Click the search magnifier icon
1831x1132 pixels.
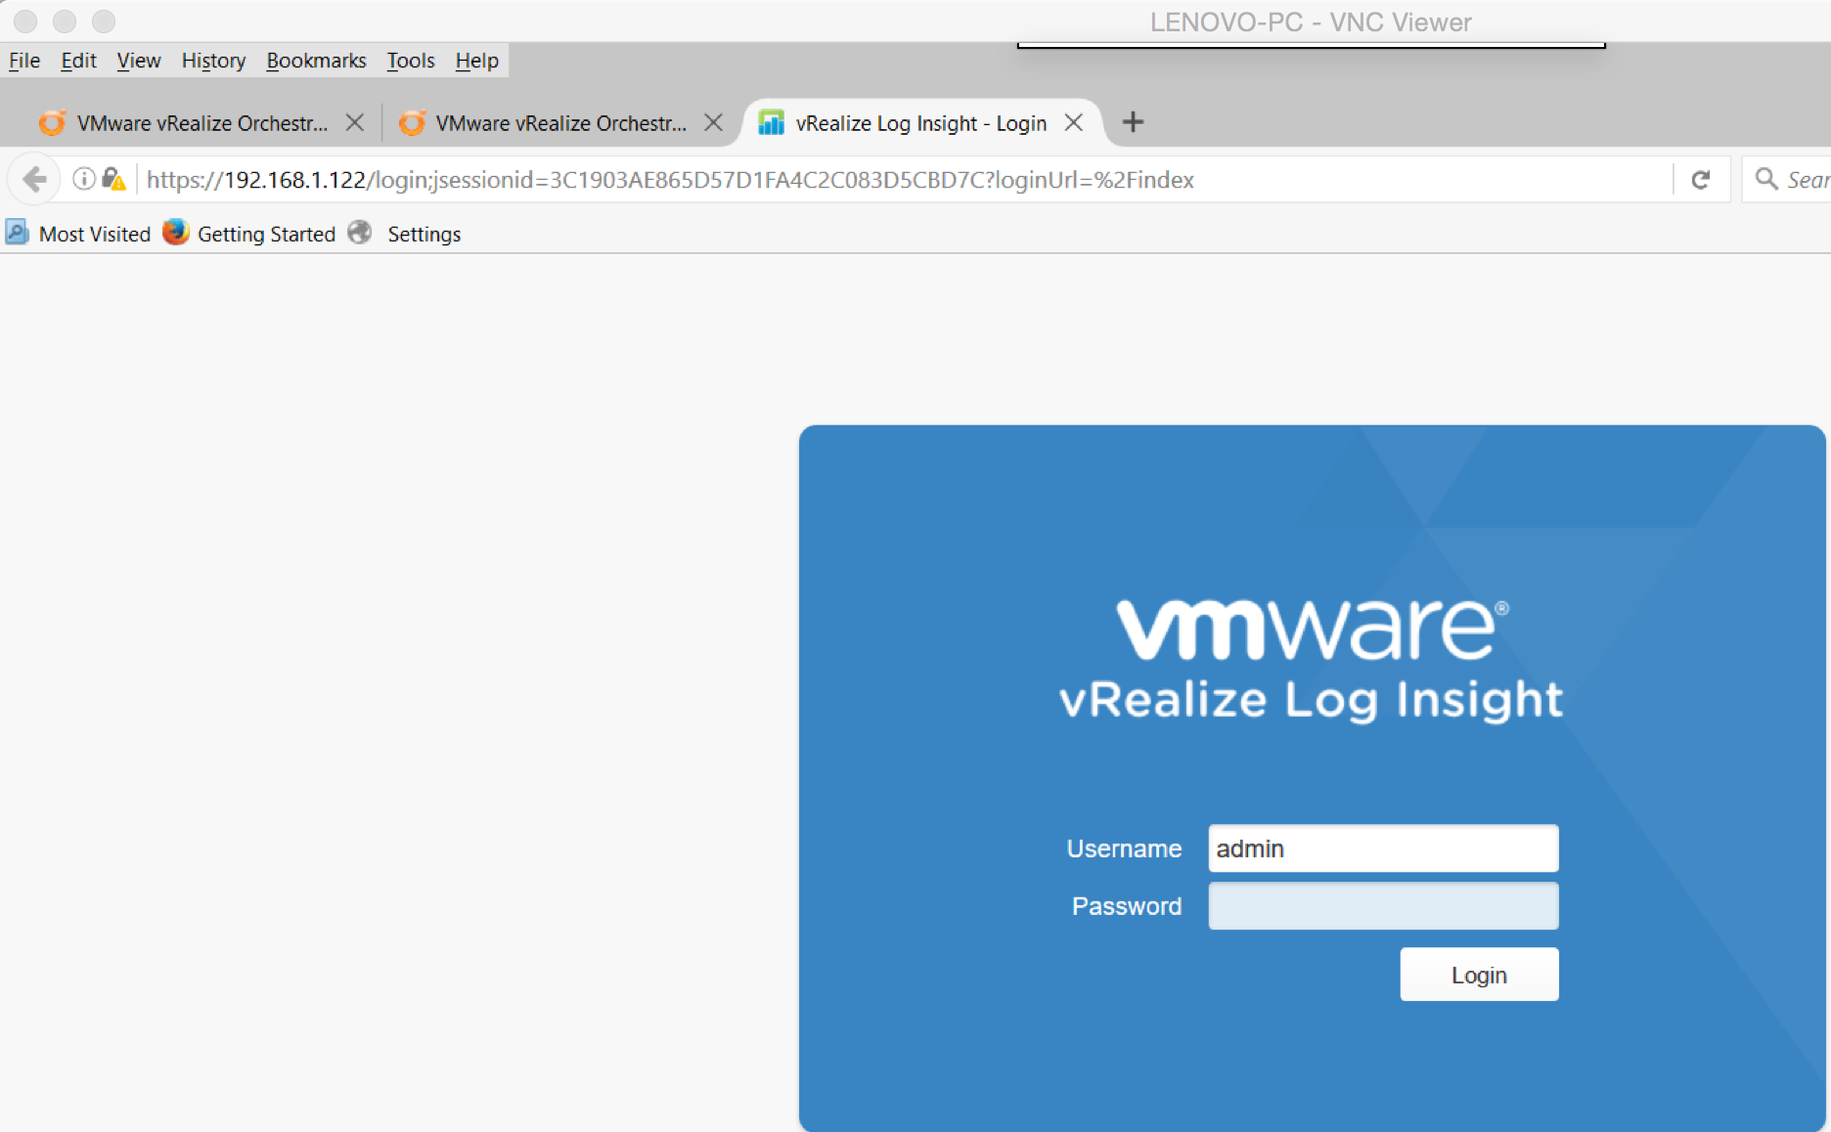tap(1765, 179)
